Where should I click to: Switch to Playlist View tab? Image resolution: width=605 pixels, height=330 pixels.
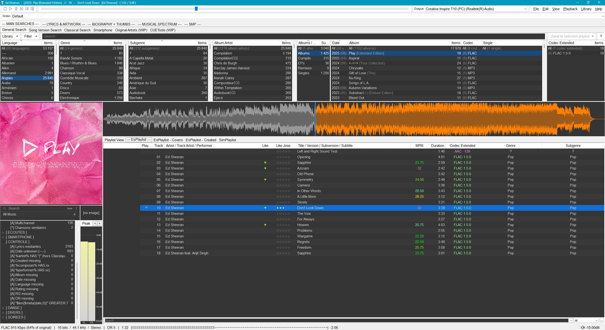click(x=114, y=140)
